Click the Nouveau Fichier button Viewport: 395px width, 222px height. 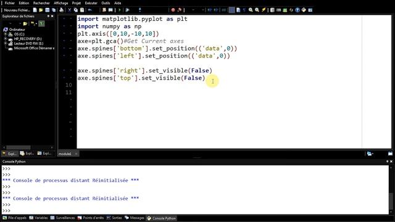[17, 10]
